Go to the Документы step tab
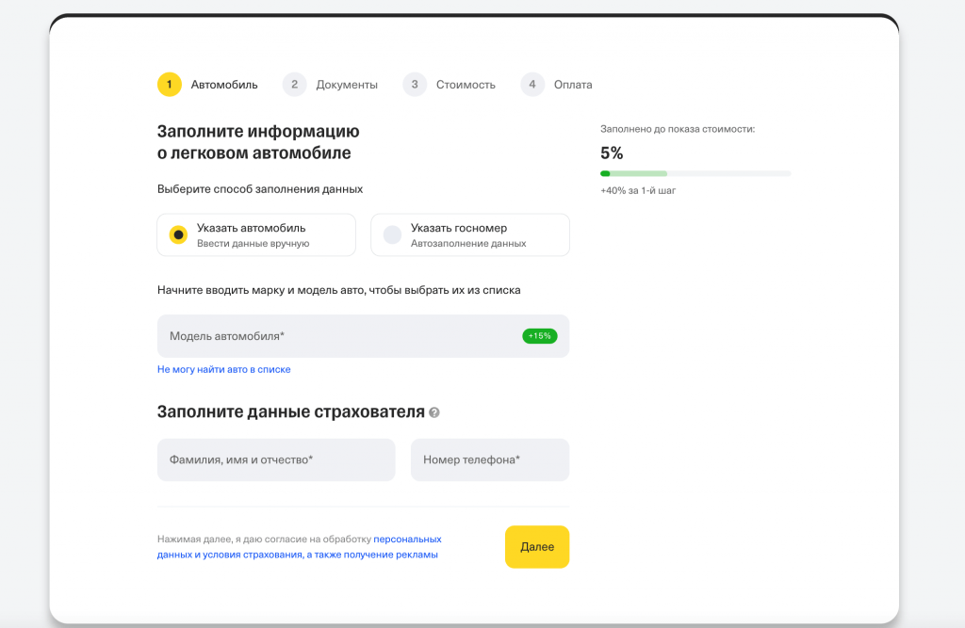 (347, 85)
